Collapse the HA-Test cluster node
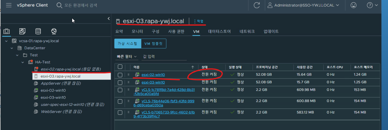The image size is (388, 130). [23, 62]
